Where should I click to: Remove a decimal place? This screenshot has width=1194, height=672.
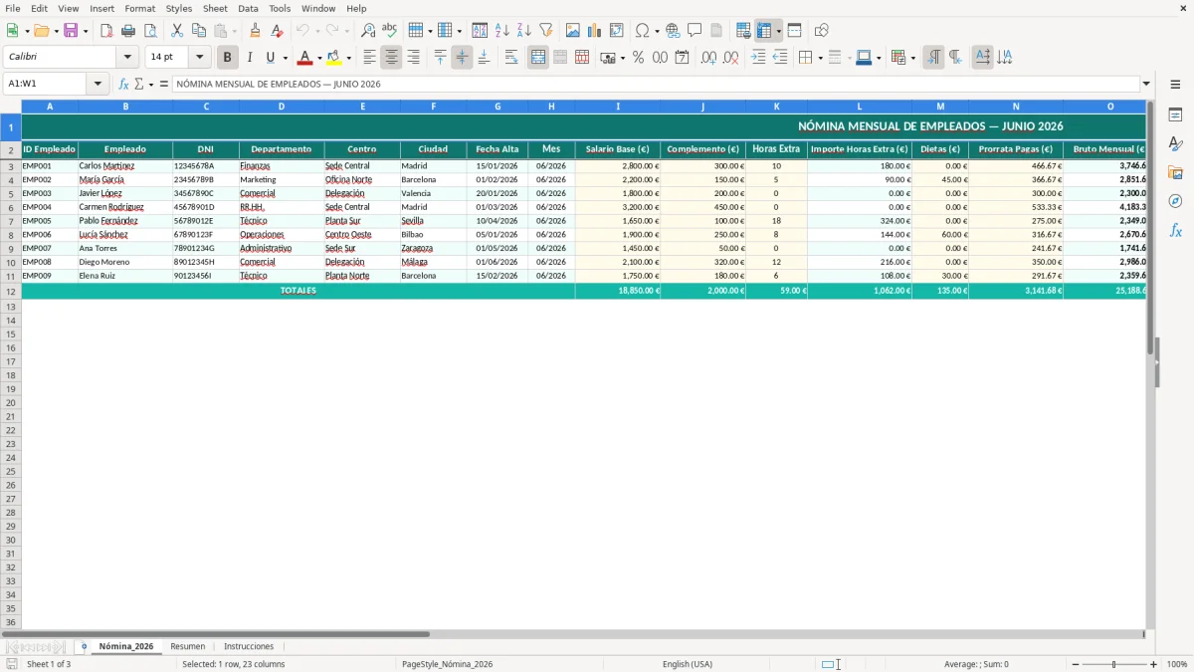[731, 58]
